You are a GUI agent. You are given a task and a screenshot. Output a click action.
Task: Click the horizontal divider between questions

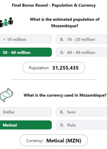54,80
